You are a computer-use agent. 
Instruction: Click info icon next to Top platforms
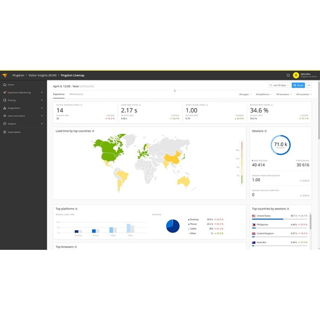76,209
